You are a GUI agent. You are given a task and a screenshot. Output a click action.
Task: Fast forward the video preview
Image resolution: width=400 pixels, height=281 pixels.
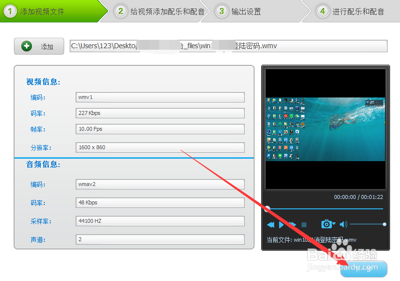[x=293, y=225]
